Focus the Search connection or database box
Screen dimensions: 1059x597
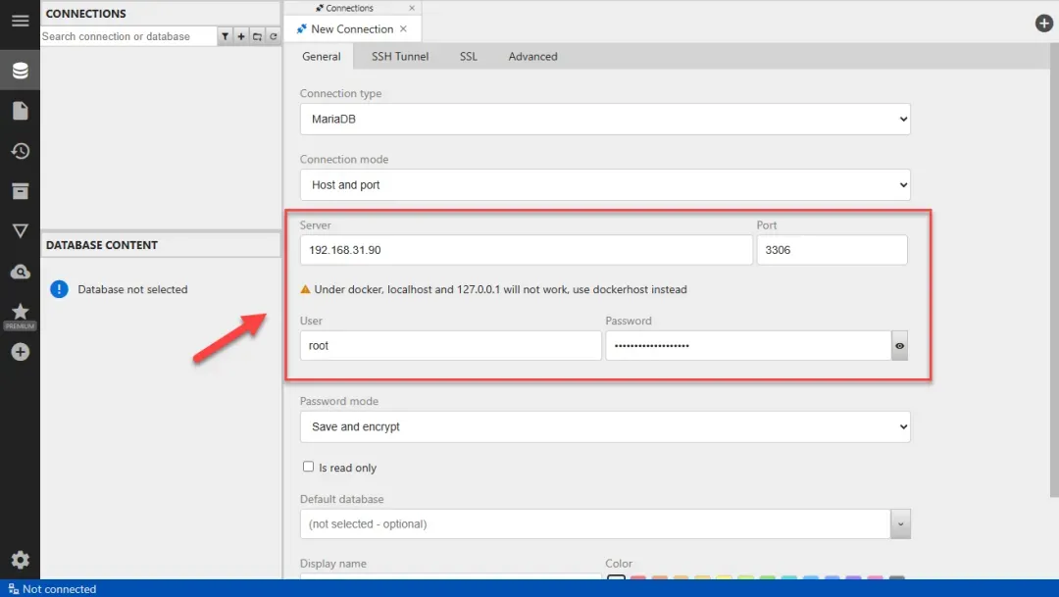[x=128, y=36]
